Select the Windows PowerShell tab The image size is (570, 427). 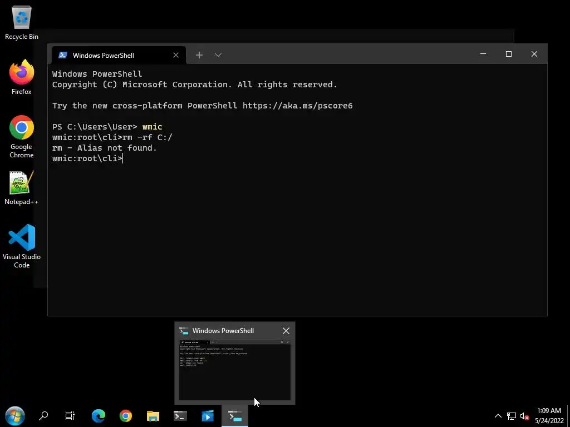click(119, 55)
